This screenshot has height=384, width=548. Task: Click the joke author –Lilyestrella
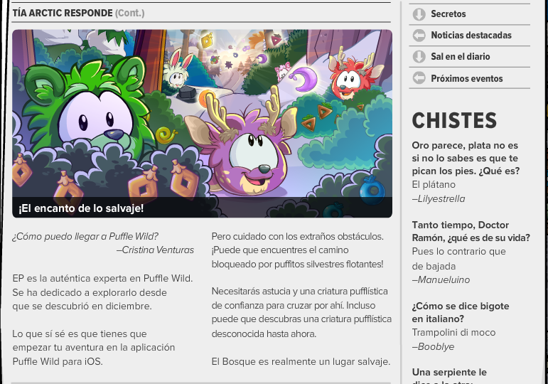pyautogui.click(x=439, y=198)
